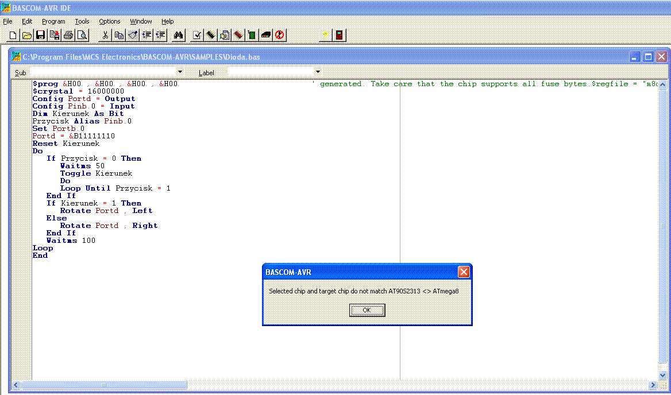
Task: Click the horizontal scrollbar thumb in editor
Action: pyautogui.click(x=103, y=385)
